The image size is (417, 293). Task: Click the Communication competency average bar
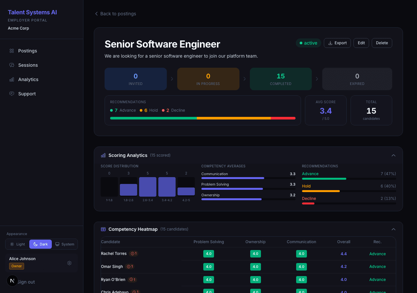[x=248, y=178]
